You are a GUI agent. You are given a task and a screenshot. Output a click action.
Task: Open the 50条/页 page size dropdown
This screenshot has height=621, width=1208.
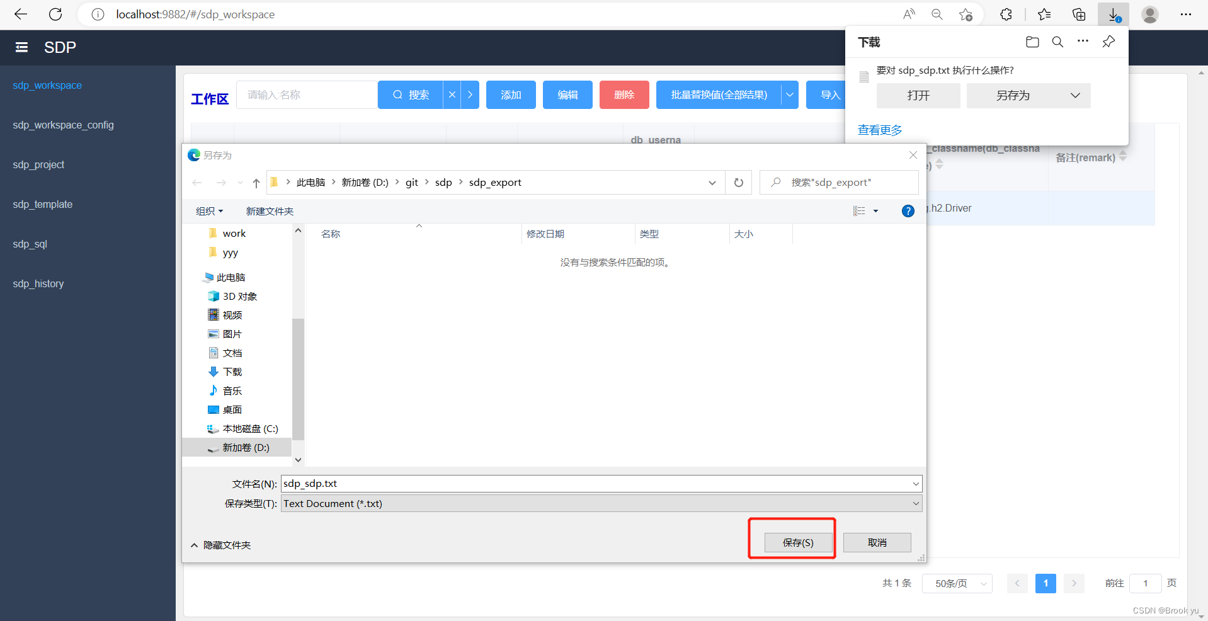pyautogui.click(x=957, y=584)
